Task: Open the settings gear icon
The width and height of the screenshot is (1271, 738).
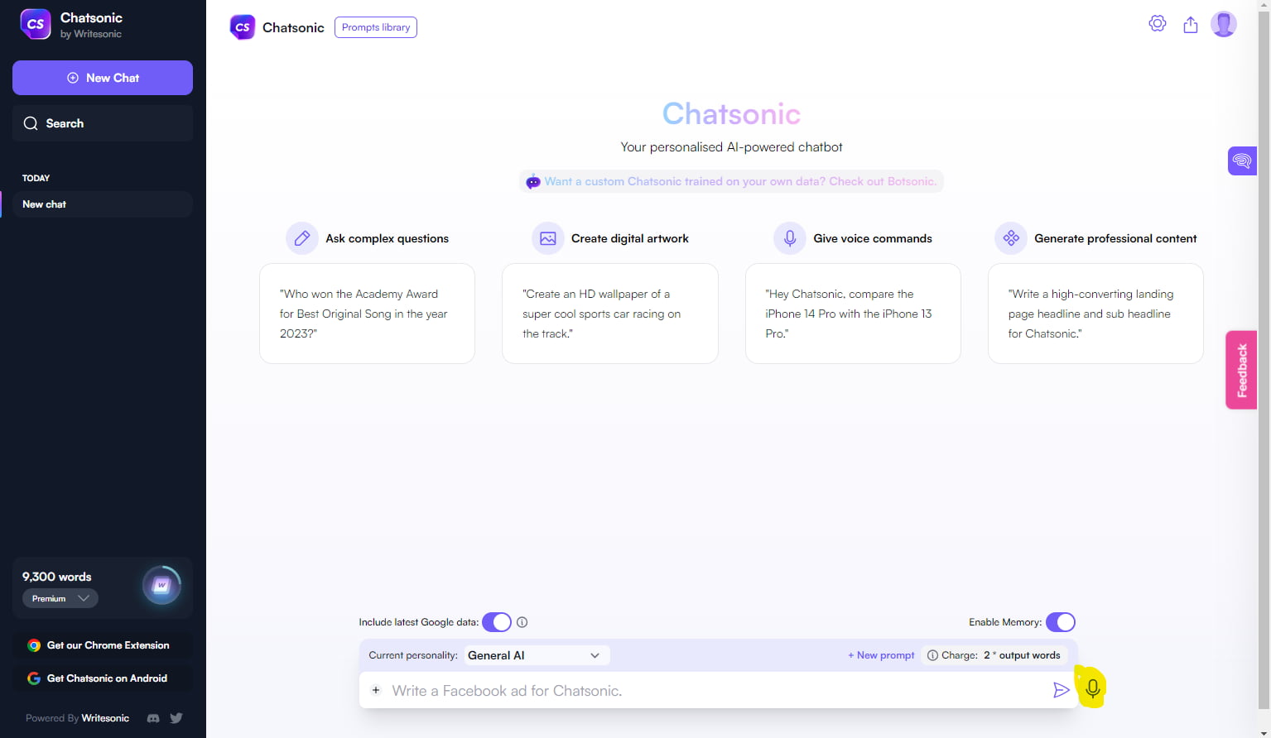Action: [1157, 23]
